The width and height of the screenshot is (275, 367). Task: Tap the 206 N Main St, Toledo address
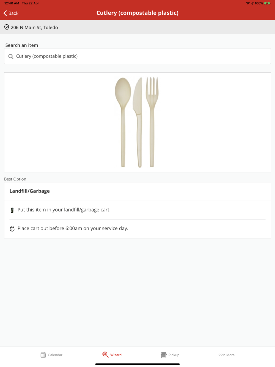[x=34, y=28]
